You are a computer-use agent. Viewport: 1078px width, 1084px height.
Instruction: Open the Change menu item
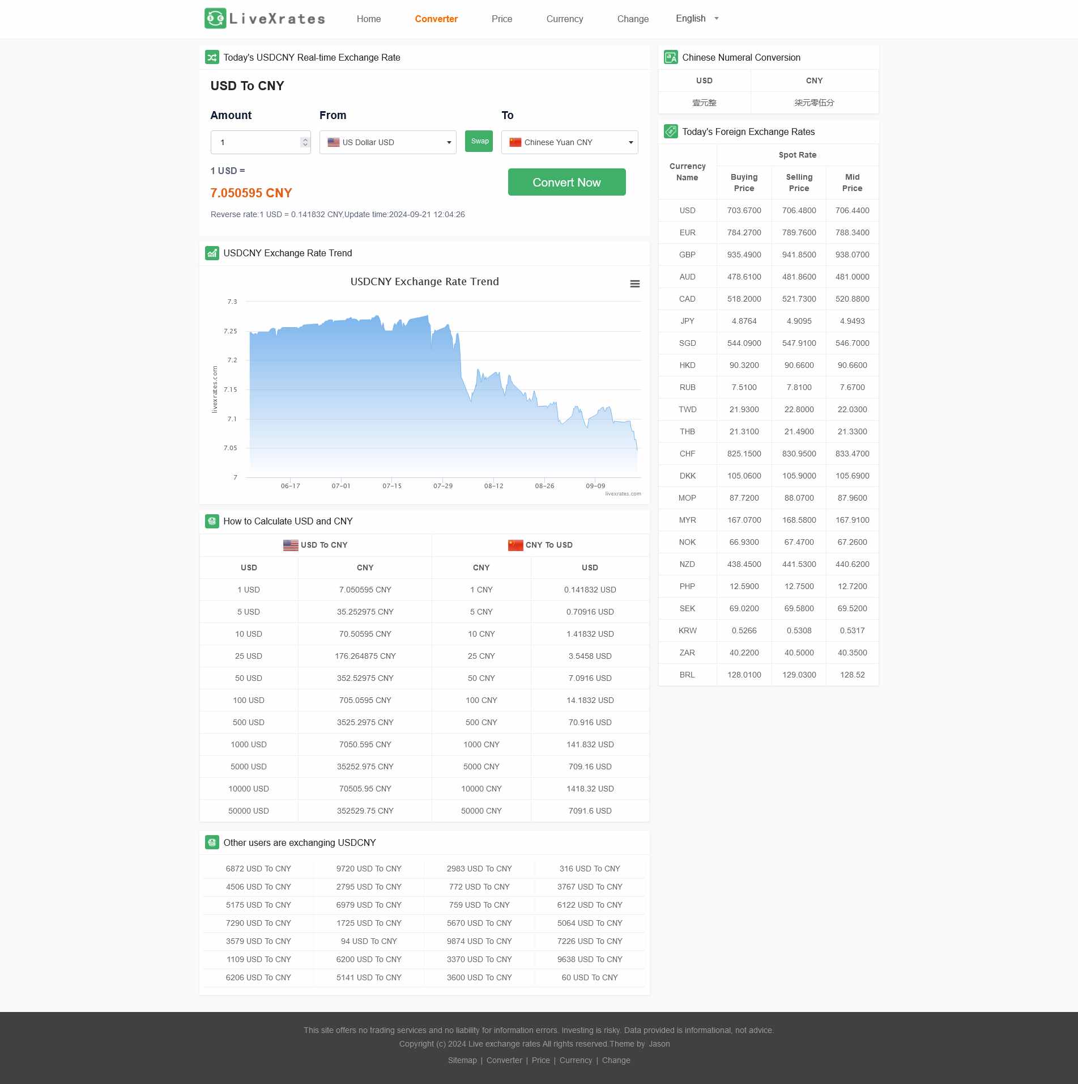[x=633, y=19]
